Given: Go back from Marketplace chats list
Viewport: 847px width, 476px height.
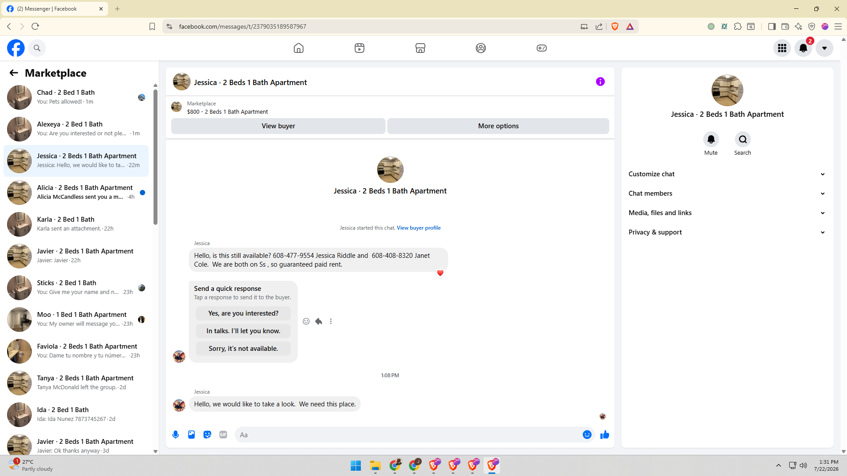Looking at the screenshot, I should point(14,73).
